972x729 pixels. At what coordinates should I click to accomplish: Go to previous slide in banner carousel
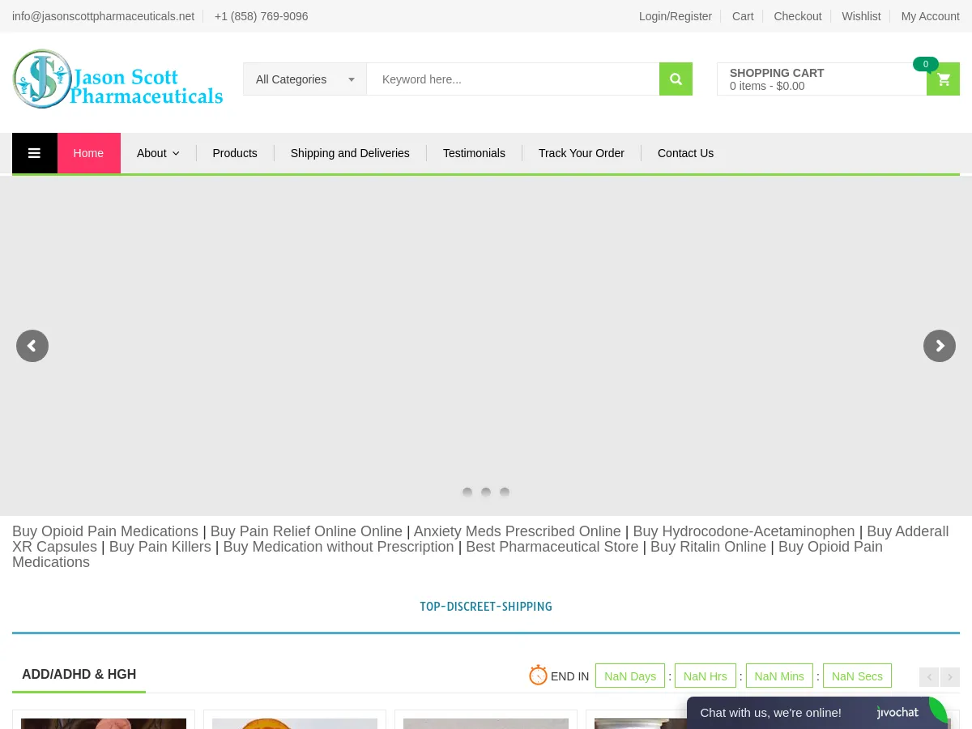point(32,346)
